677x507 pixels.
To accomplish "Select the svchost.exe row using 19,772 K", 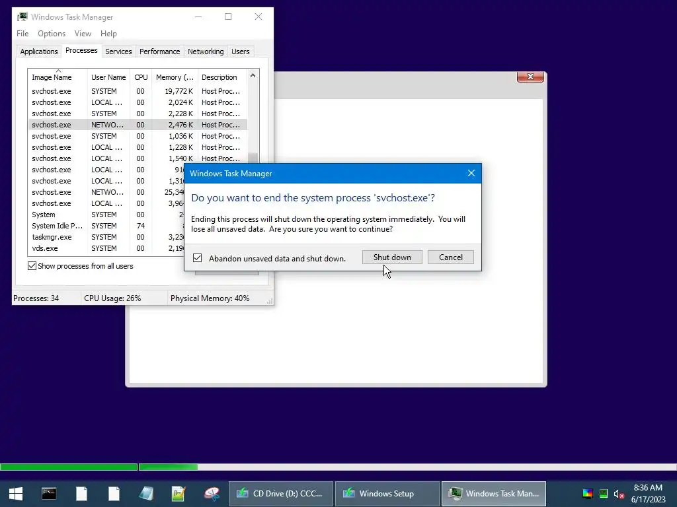I will coord(138,91).
